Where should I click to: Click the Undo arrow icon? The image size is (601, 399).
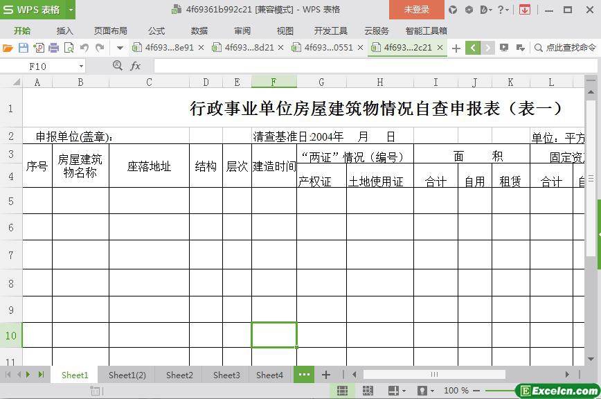[84, 48]
